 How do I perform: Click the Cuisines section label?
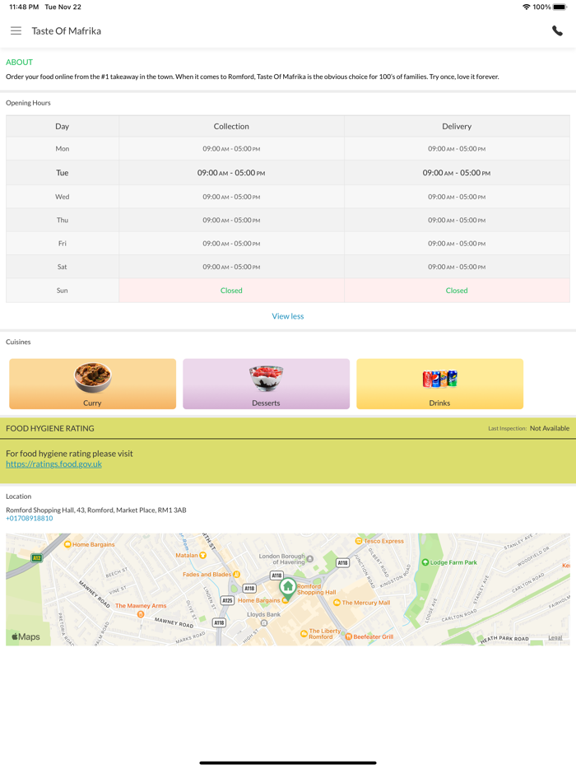[18, 342]
